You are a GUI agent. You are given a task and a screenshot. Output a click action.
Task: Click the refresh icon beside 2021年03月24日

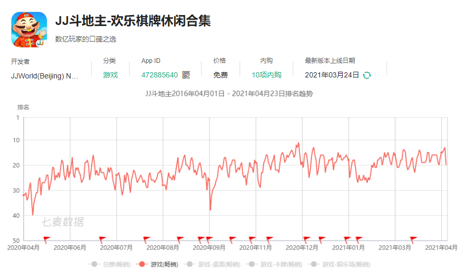(x=367, y=75)
